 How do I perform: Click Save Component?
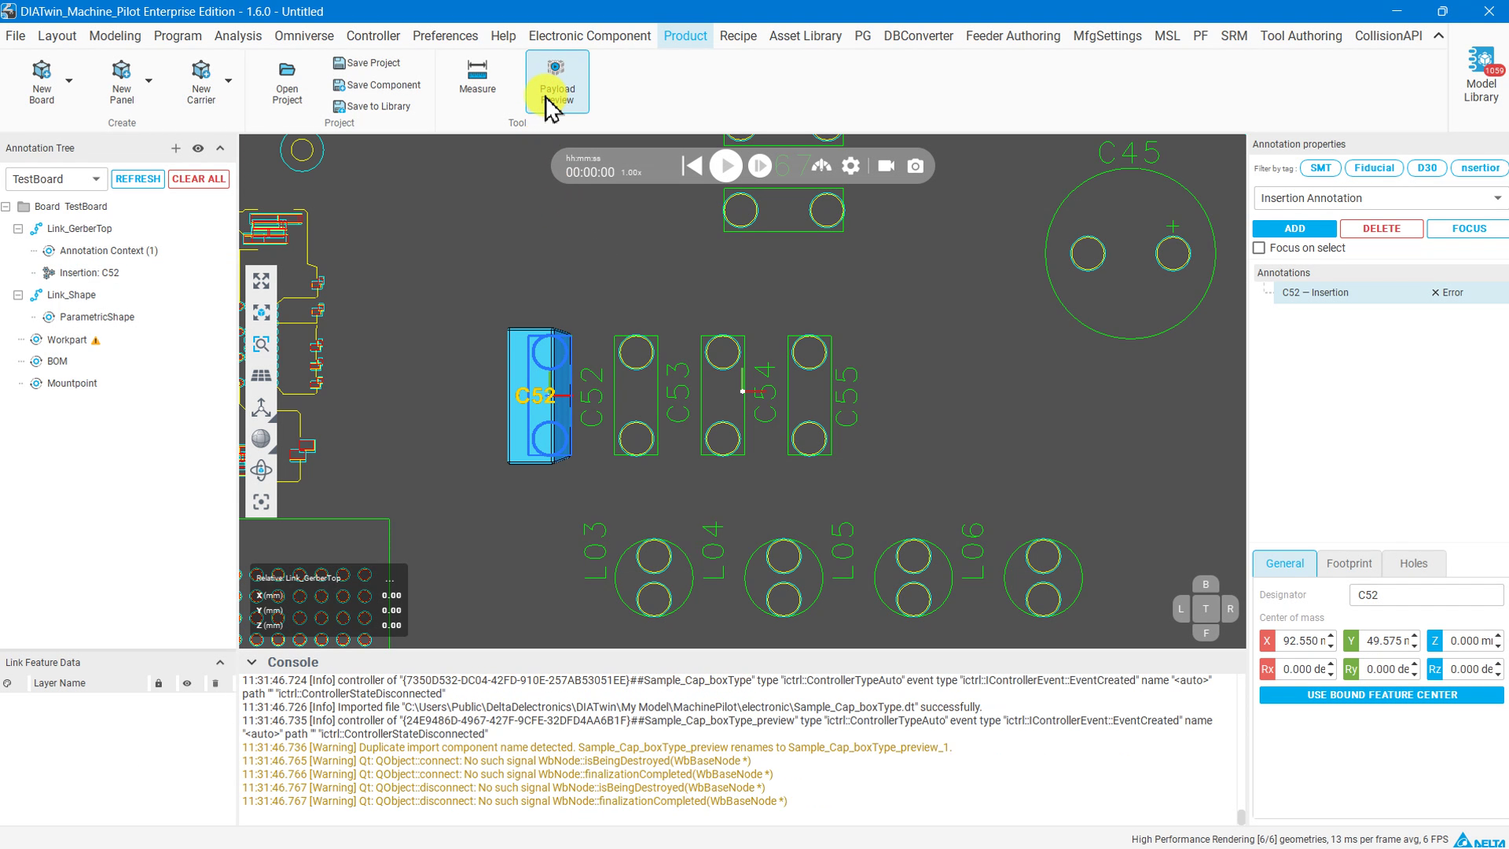coord(376,85)
